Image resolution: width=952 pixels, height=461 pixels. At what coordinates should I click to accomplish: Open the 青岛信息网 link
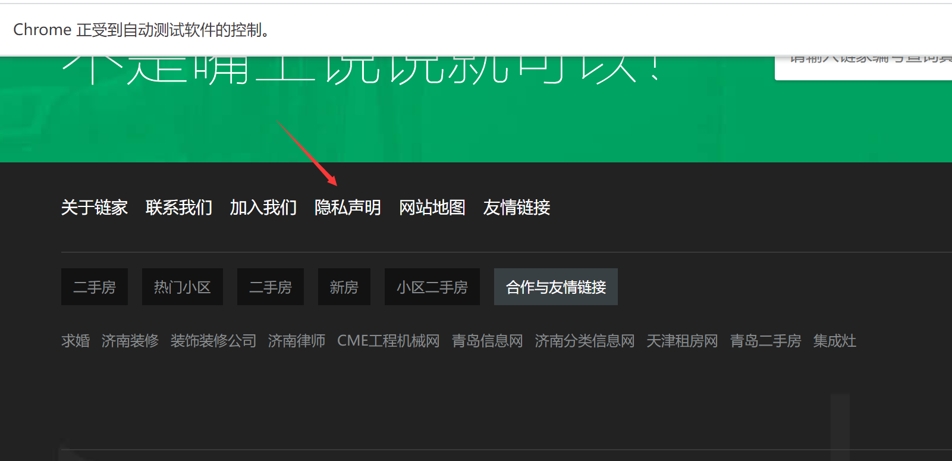coord(487,341)
